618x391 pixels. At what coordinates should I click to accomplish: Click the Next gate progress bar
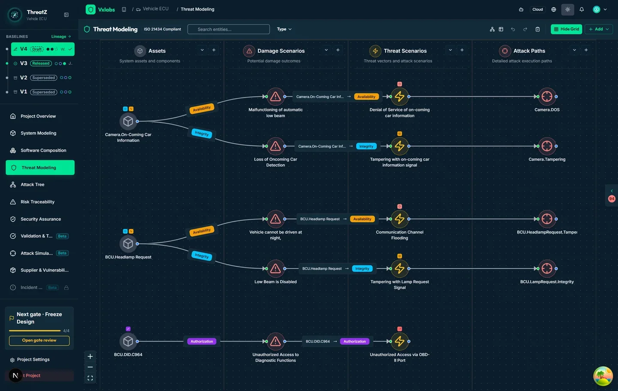pos(35,331)
